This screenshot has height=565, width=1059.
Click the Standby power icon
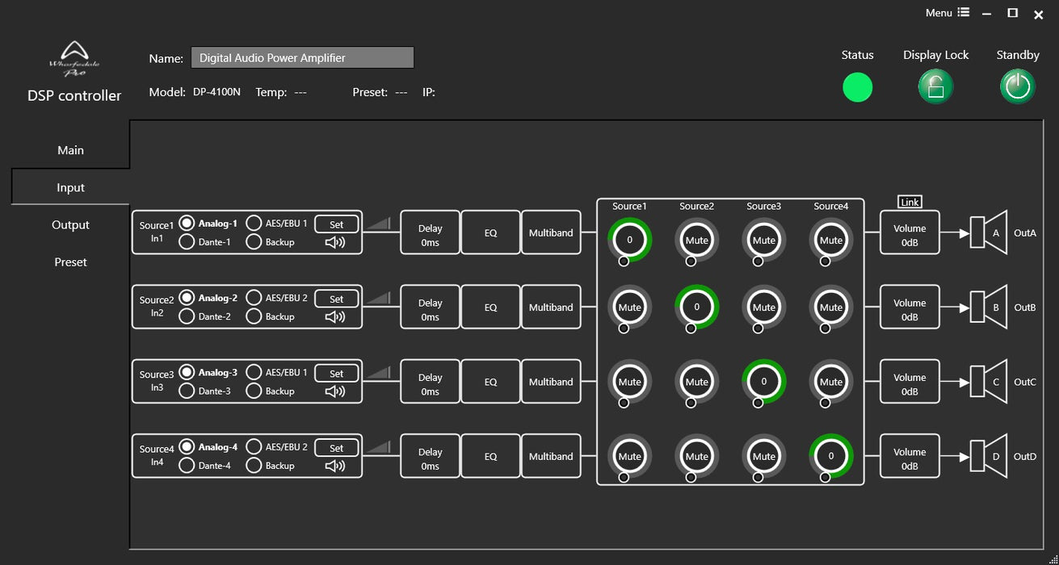1017,86
